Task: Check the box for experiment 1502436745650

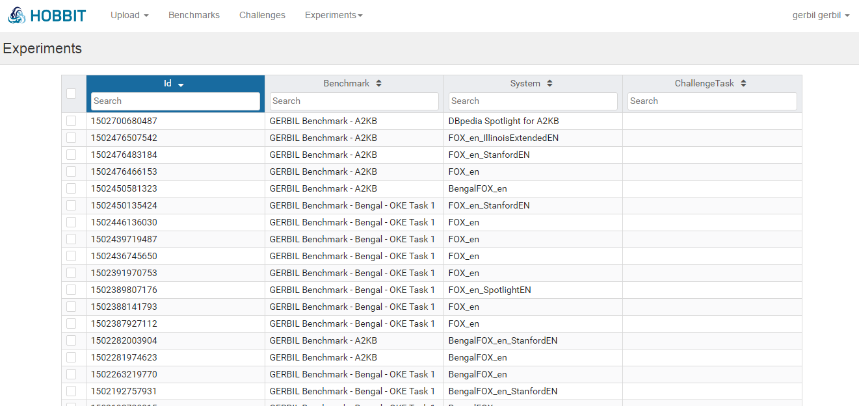Action: click(x=72, y=256)
